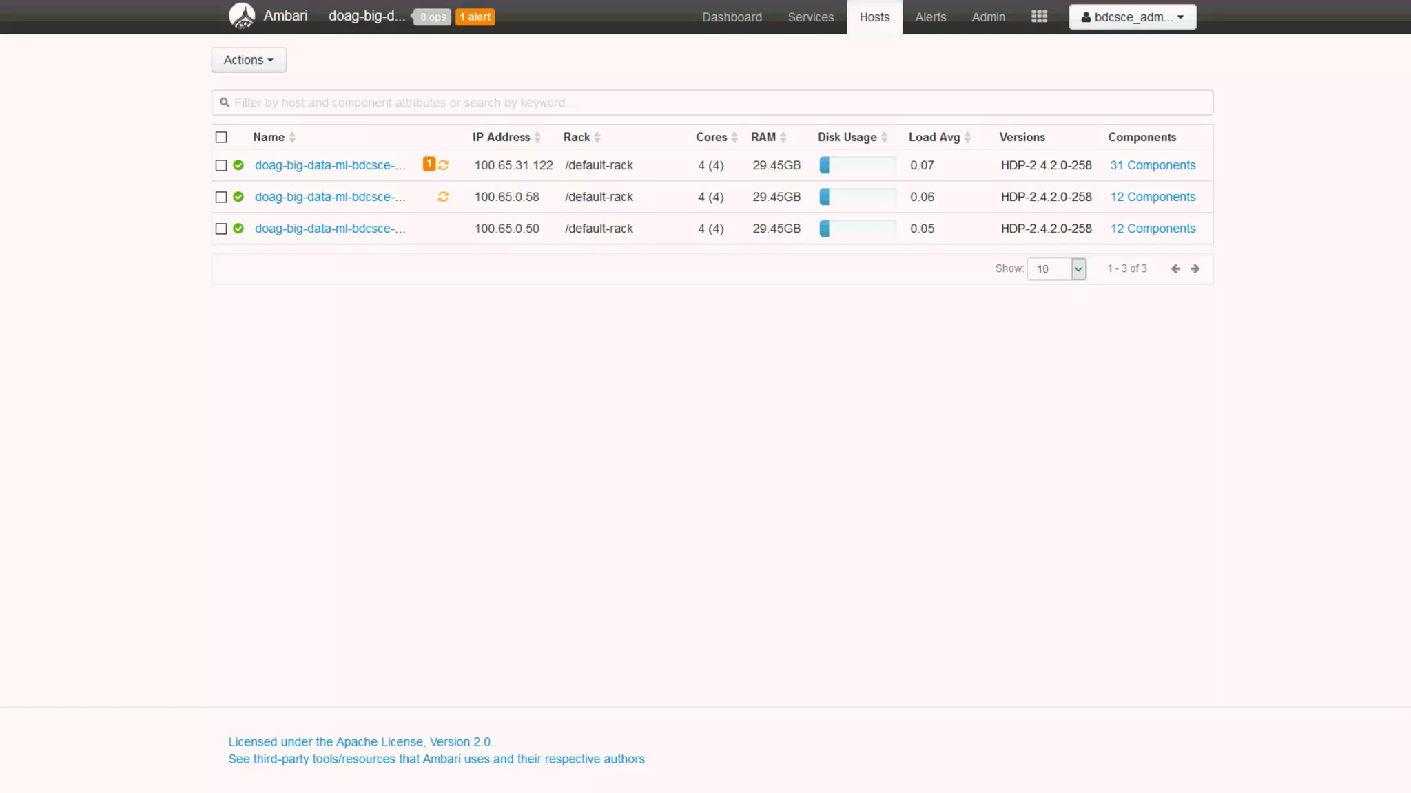Open the Show rows count dropdown

coord(1056,269)
